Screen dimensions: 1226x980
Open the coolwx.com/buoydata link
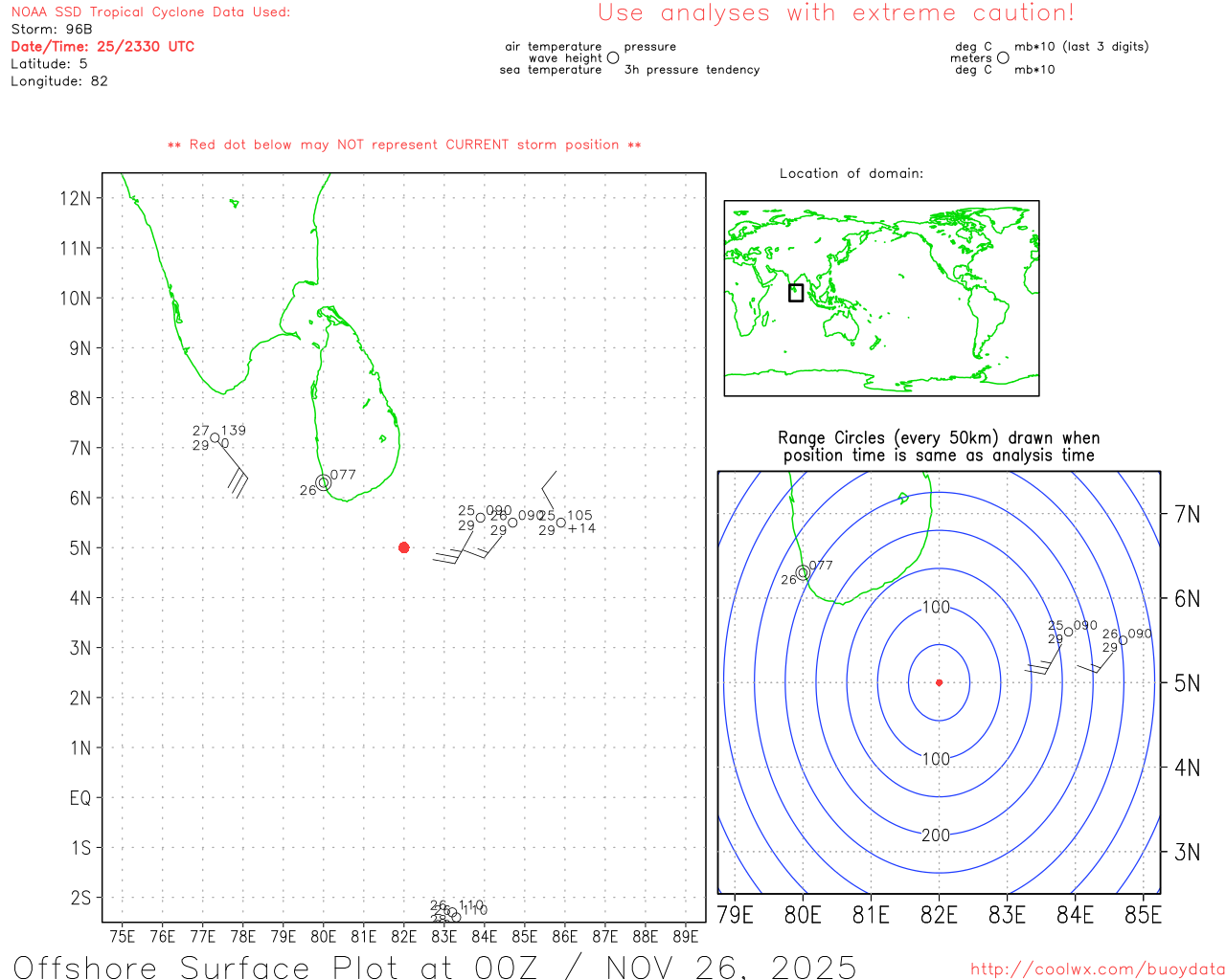coord(1098,969)
